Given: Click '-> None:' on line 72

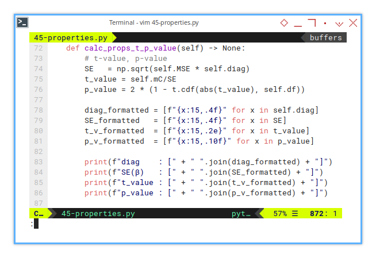Looking at the screenshot, I should 227,48.
